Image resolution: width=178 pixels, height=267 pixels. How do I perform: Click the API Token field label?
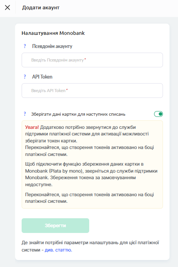coord(42,77)
